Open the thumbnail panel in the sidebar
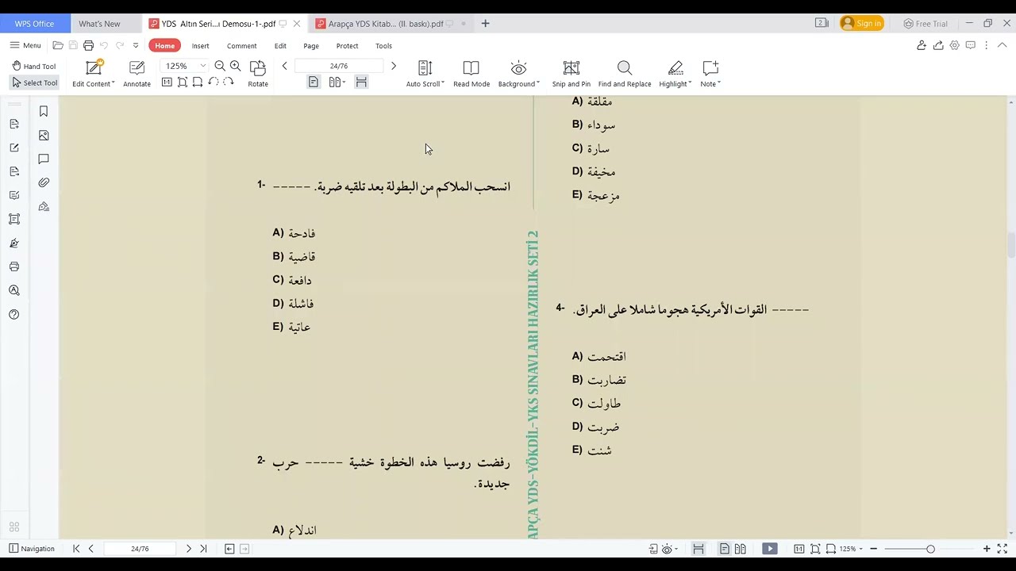Image resolution: width=1016 pixels, height=571 pixels. click(x=44, y=136)
